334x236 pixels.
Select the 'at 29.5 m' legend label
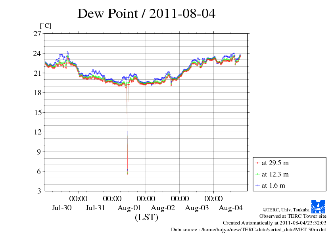coord(275,163)
